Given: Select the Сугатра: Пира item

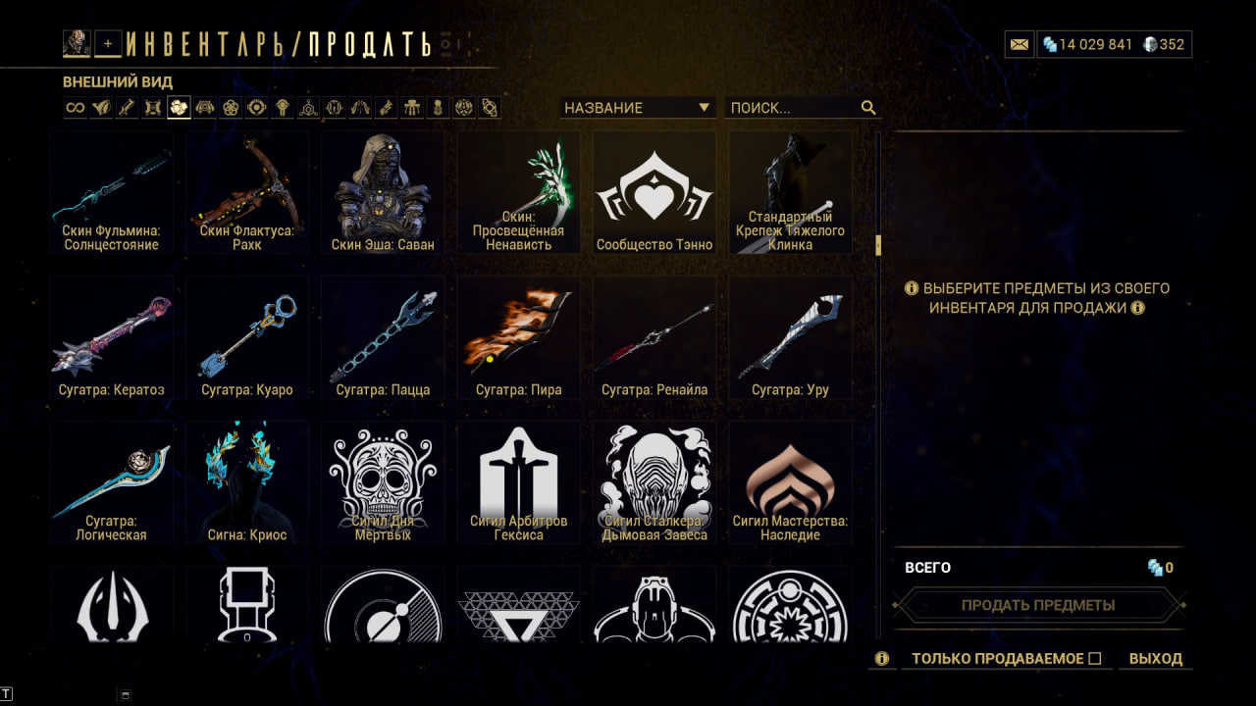Looking at the screenshot, I should (x=519, y=338).
